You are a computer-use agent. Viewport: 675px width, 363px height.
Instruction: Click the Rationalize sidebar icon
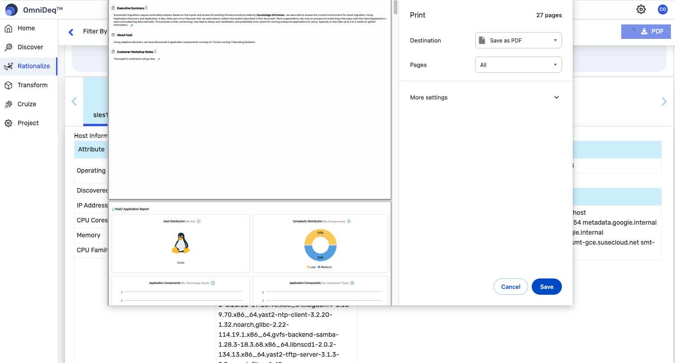pyautogui.click(x=8, y=66)
